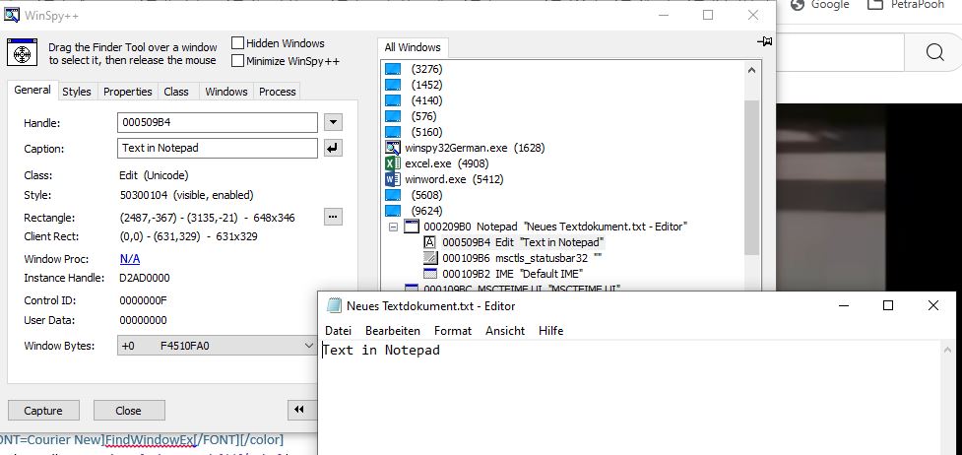Click the Capture button
The image size is (962, 455).
tap(43, 410)
